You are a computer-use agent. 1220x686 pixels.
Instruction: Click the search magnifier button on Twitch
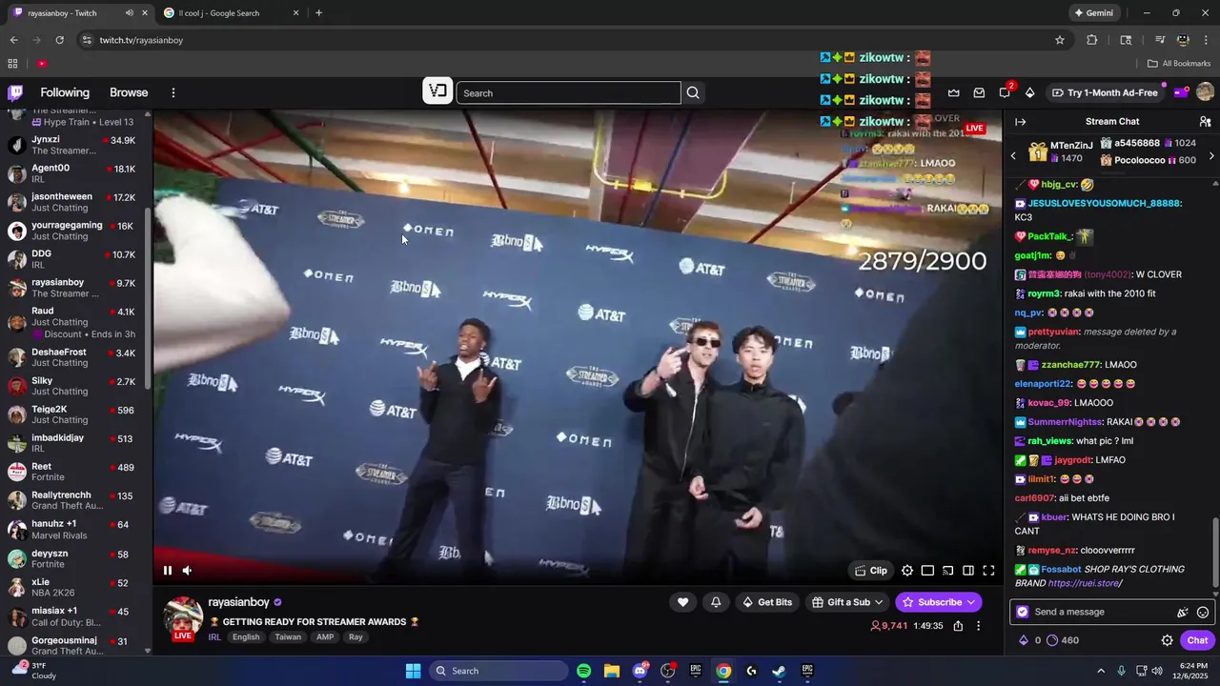[x=693, y=92]
